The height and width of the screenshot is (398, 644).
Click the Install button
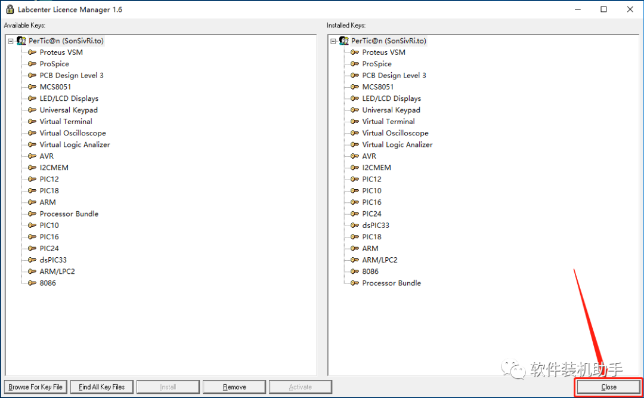[x=168, y=387]
